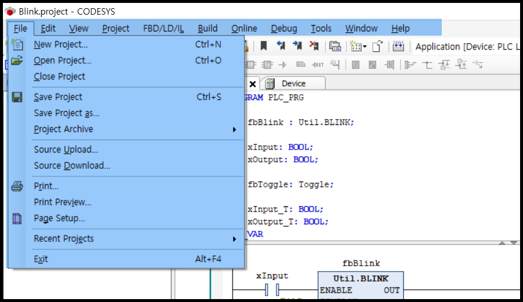This screenshot has height=302, width=523.
Task: Choose Save Project as... entry
Action: (127, 113)
